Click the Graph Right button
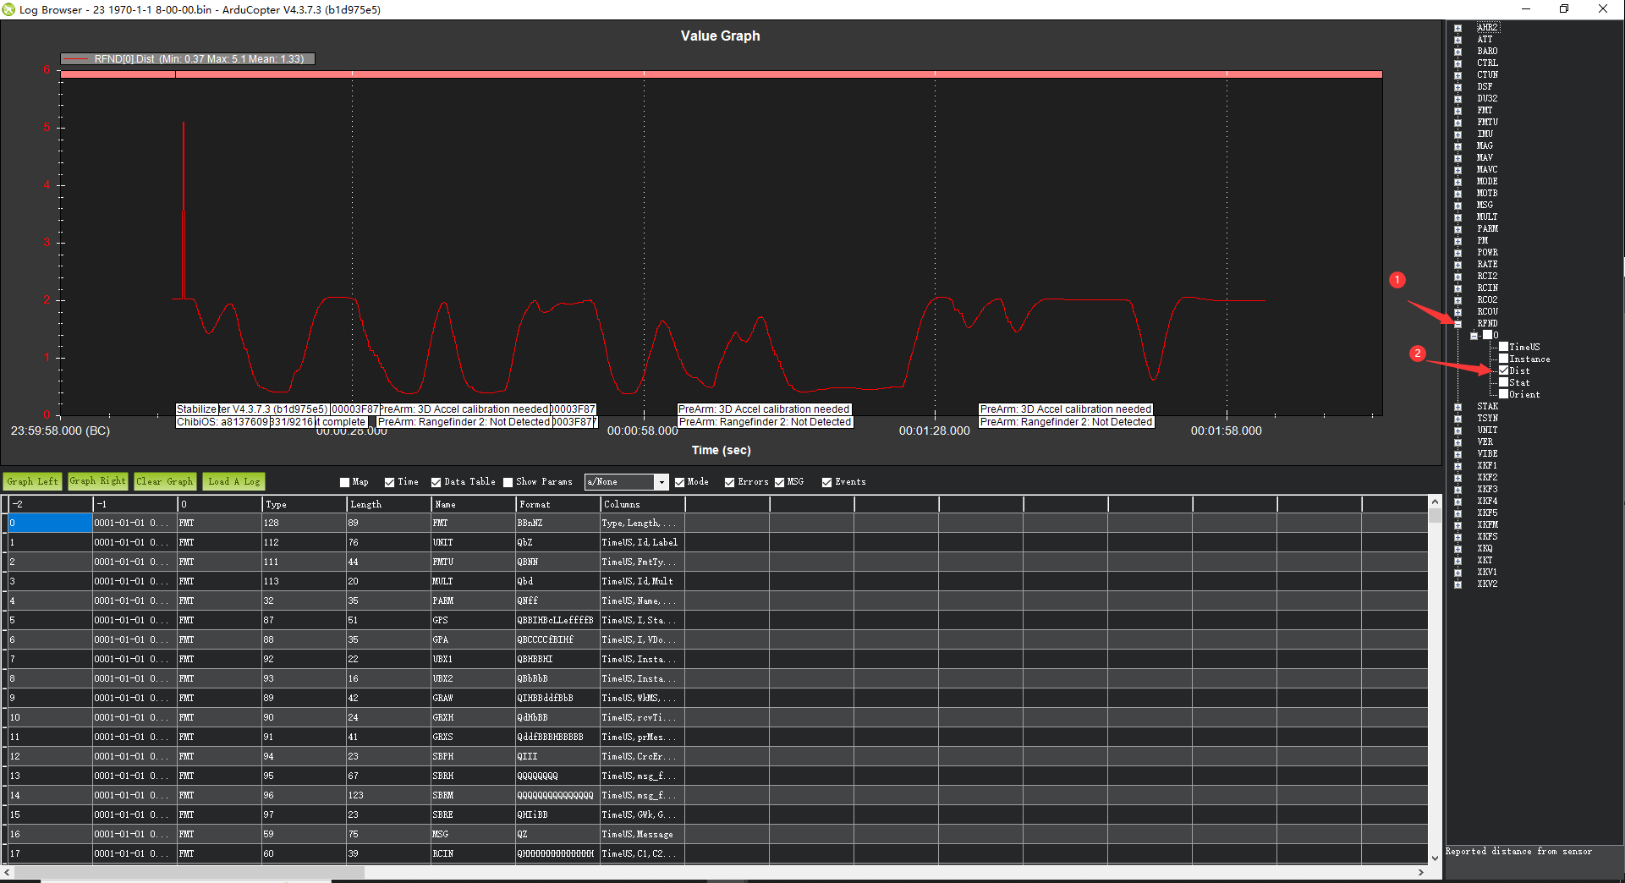Image resolution: width=1625 pixels, height=883 pixels. point(97,481)
